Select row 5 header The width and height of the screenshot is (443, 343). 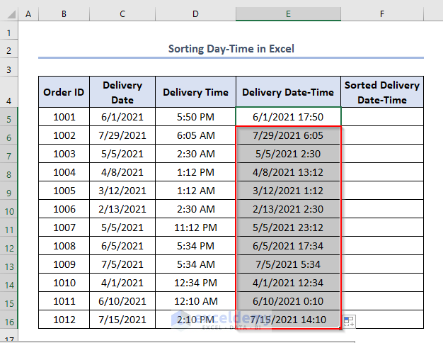point(9,116)
